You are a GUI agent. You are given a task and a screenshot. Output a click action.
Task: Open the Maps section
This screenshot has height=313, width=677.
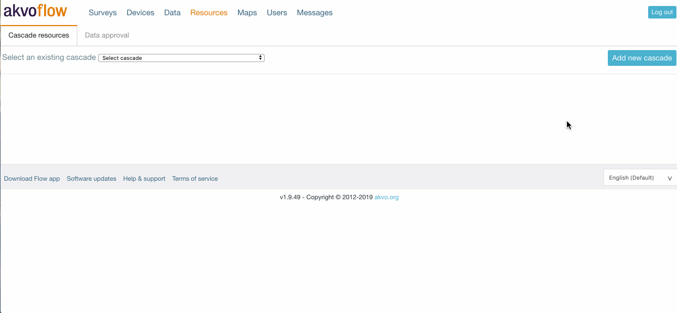[247, 13]
